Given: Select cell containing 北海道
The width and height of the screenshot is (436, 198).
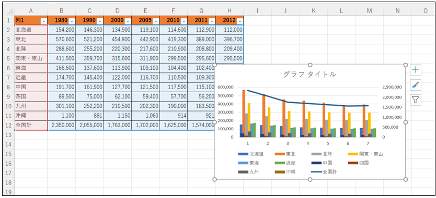Looking at the screenshot, I should coord(31,30).
